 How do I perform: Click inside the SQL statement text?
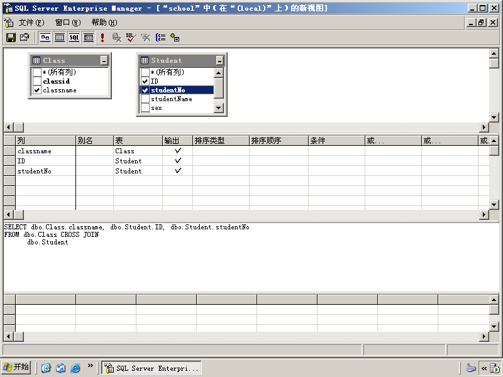tap(127, 234)
